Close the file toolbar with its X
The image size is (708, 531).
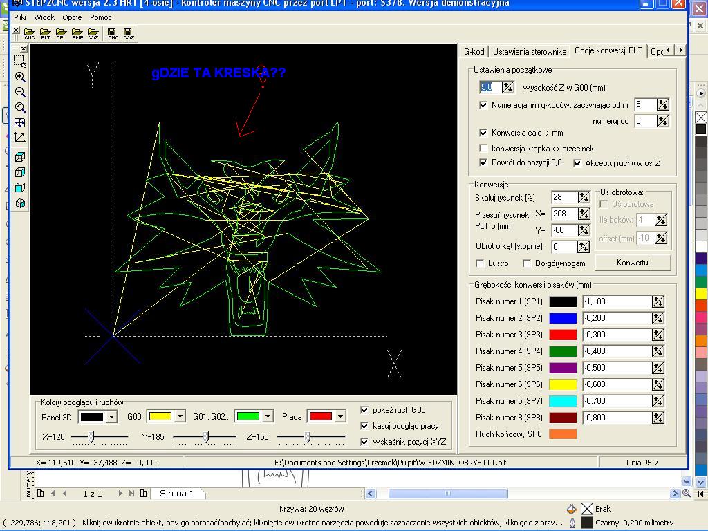[x=17, y=30]
